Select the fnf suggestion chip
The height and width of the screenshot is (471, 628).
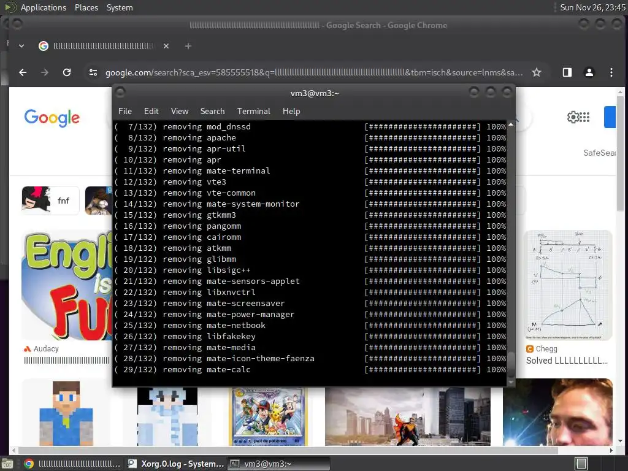point(50,201)
